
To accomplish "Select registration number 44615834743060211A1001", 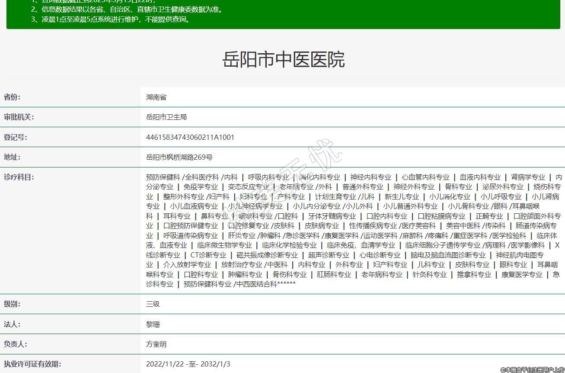I will pos(190,137).
